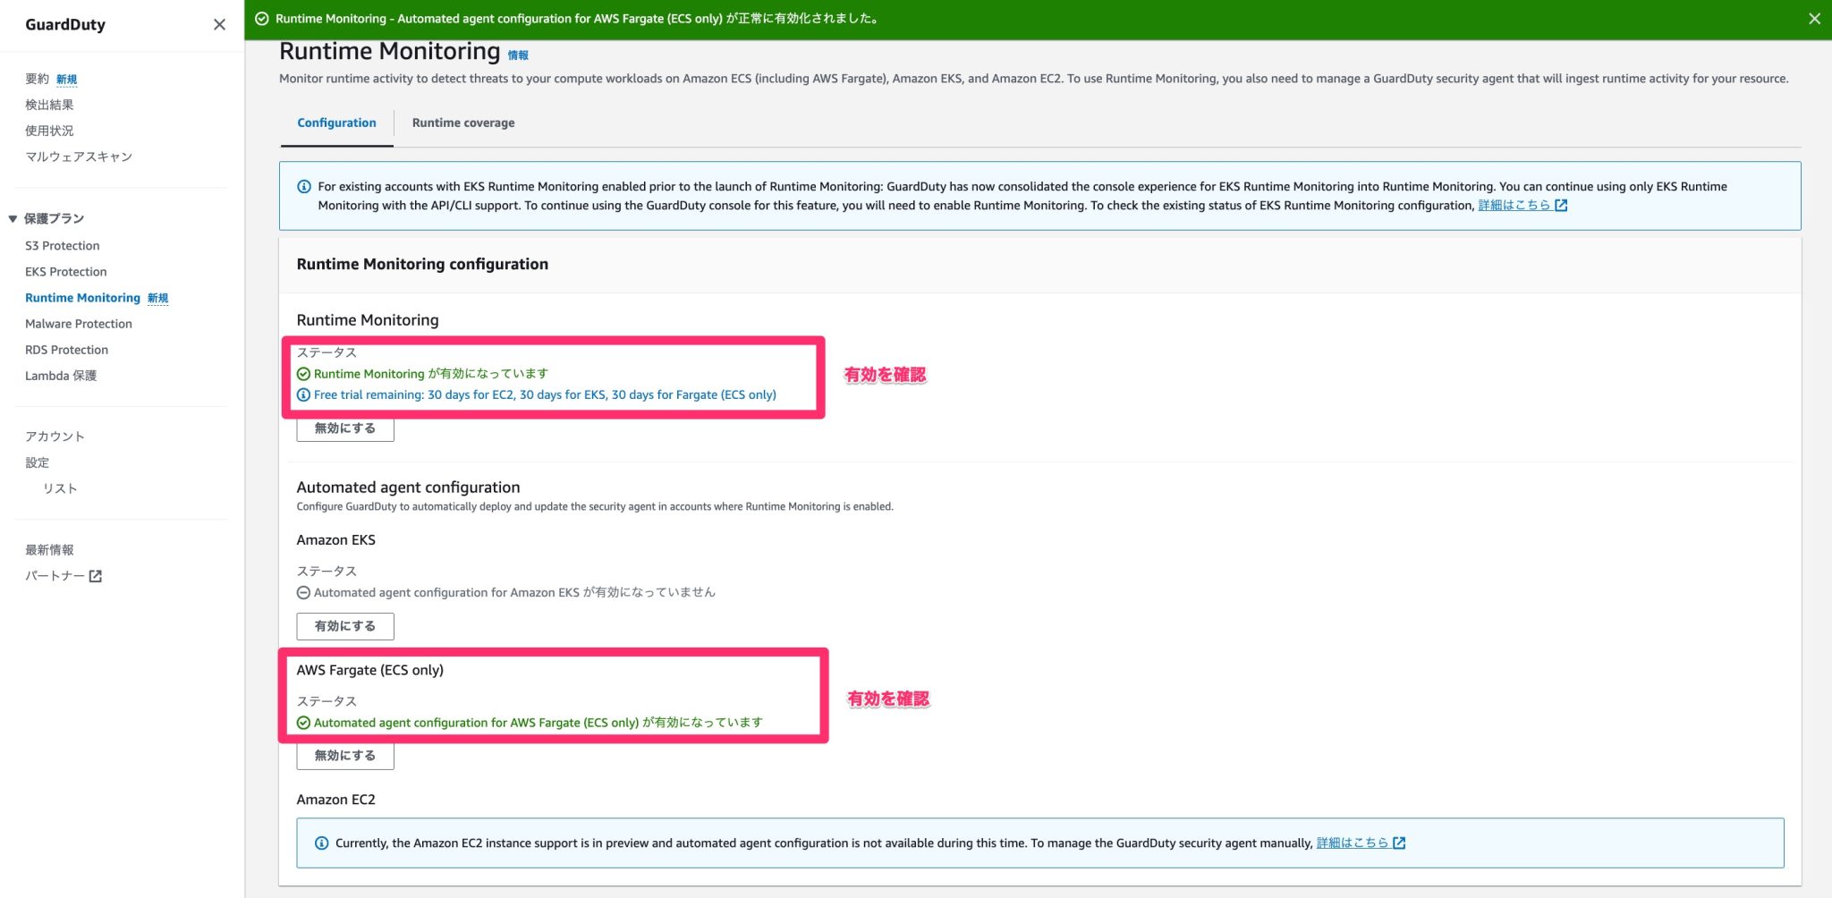Click 無効にする under Runtime Monitoring
1832x898 pixels.
tap(344, 428)
